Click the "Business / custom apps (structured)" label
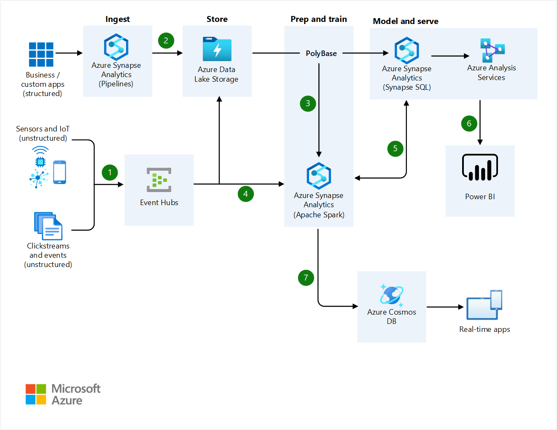The width and height of the screenshot is (557, 430). [x=43, y=84]
